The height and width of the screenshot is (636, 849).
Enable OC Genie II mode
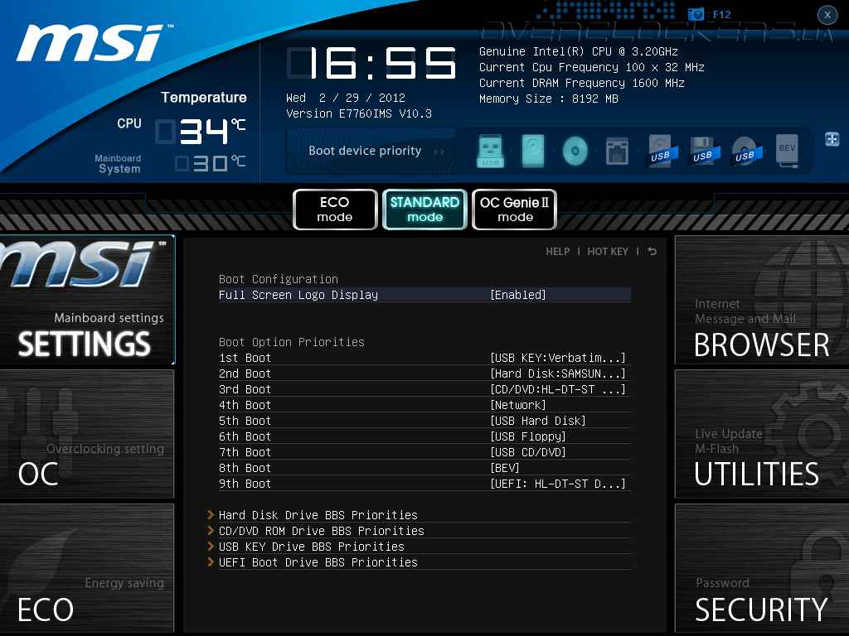(x=514, y=210)
